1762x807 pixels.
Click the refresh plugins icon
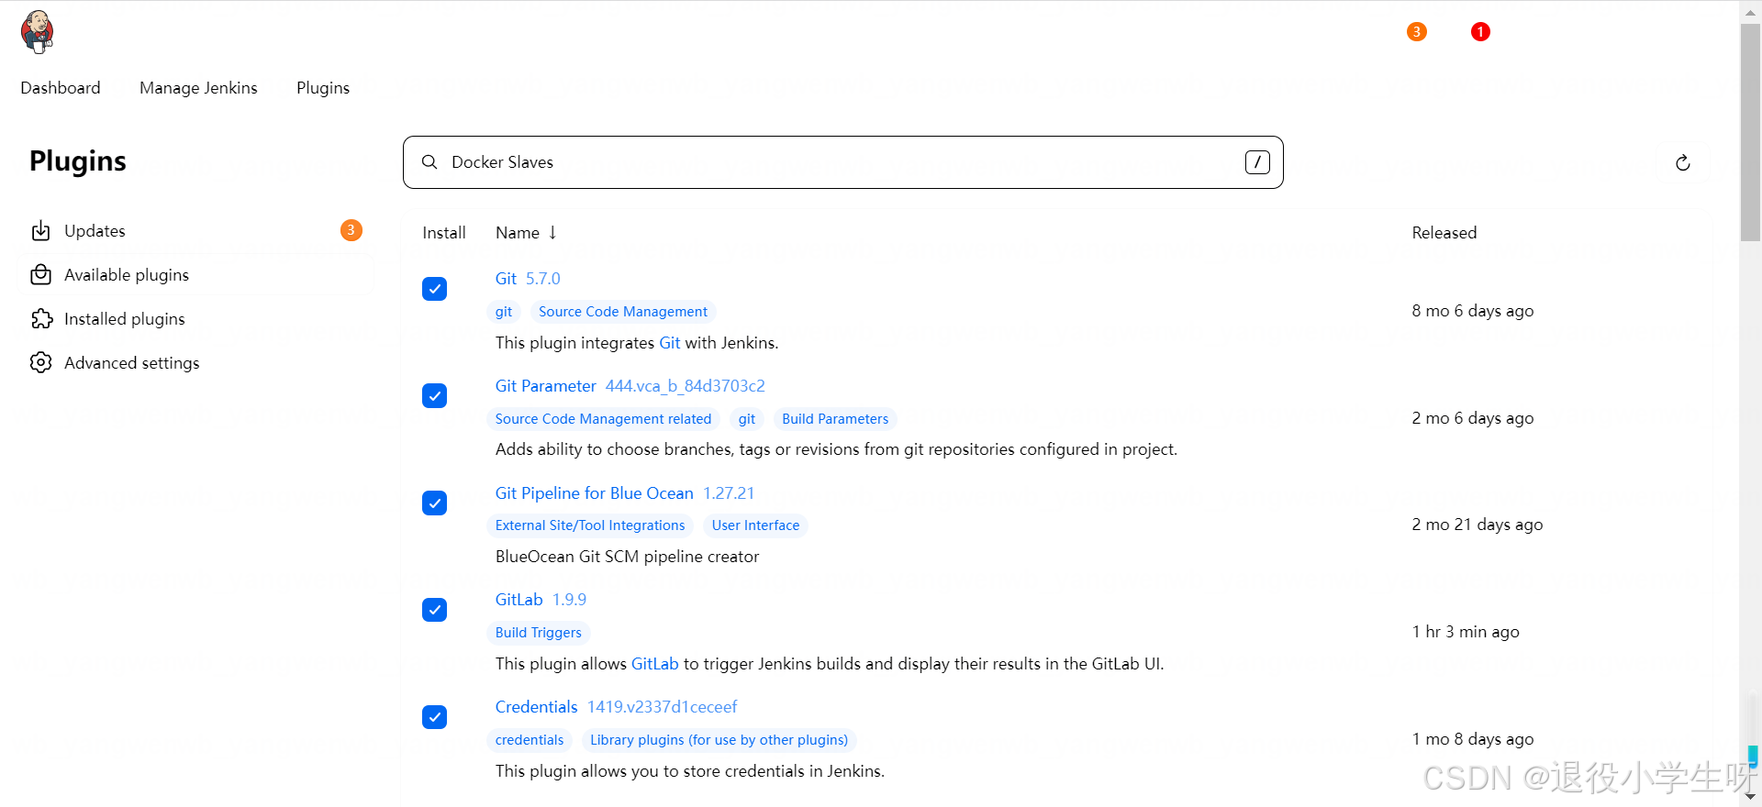[x=1682, y=162]
